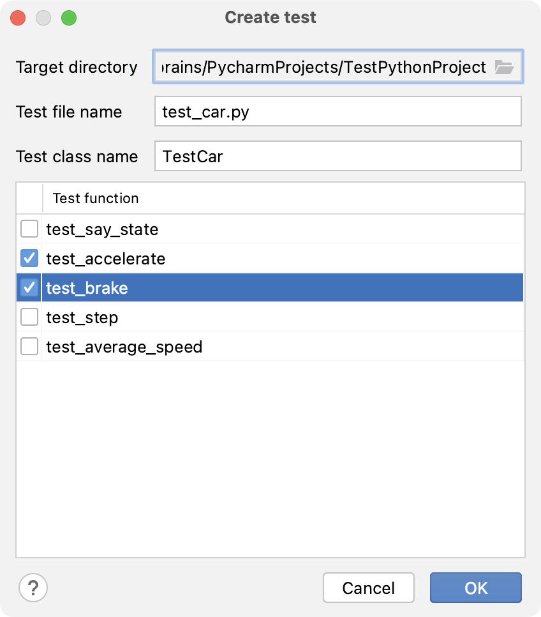This screenshot has height=617, width=541.
Task: Enable the test_step test function
Action: click(x=29, y=317)
